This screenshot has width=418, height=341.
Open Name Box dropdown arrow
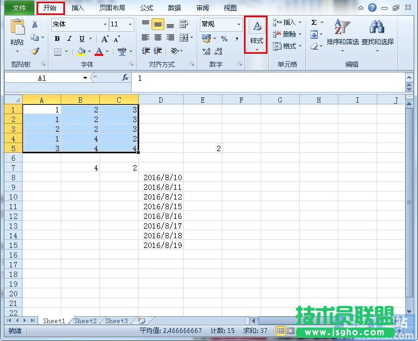tap(85, 78)
